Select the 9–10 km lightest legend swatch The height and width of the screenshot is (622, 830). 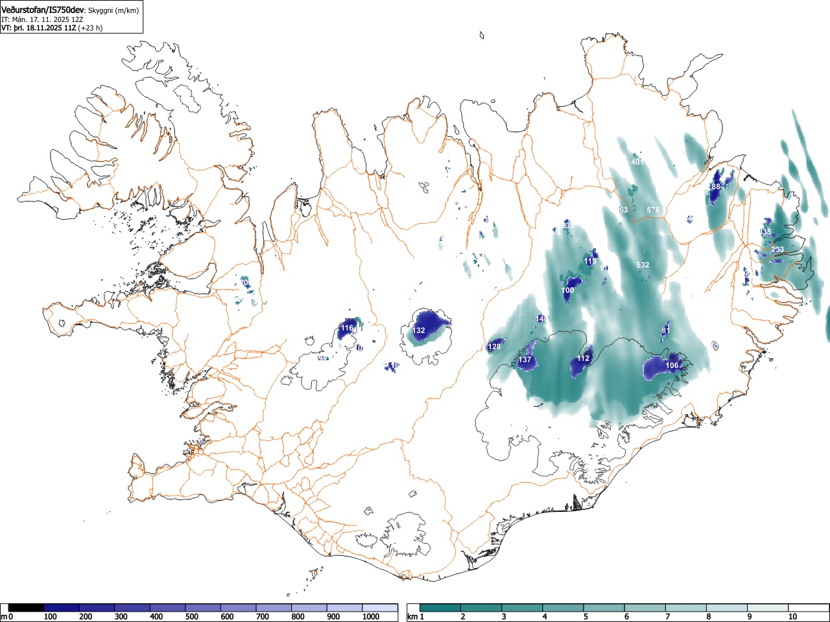click(768, 608)
